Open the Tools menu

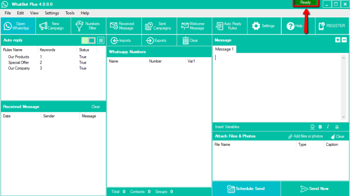(x=70, y=13)
